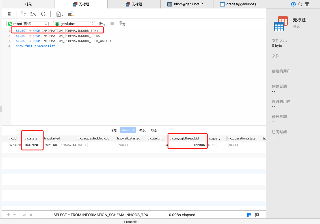
Task: Open the rebot 测试 connection dropdown
Action: 27,24
